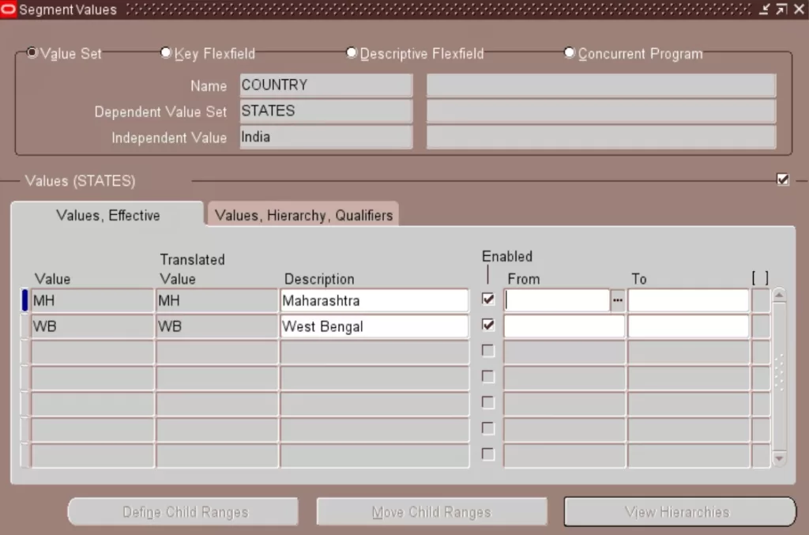Viewport: 809px width, 535px height.
Task: Click the Move Child Ranges button
Action: coord(431,512)
